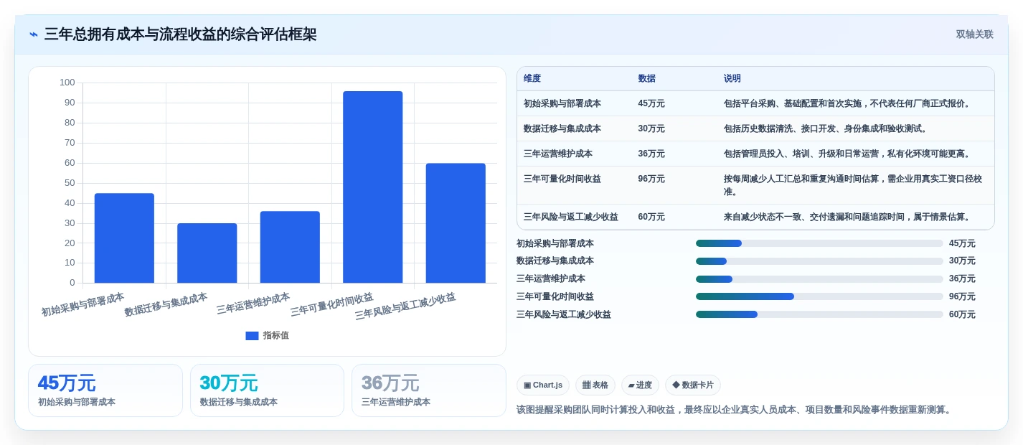
Task: Select table cell 数据迁移与集成成本
Action: 562,128
